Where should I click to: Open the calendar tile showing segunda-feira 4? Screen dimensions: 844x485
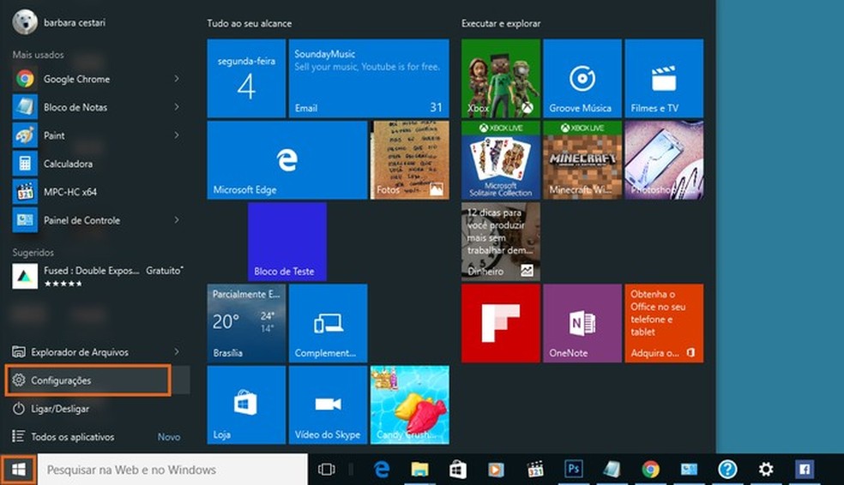pos(246,78)
